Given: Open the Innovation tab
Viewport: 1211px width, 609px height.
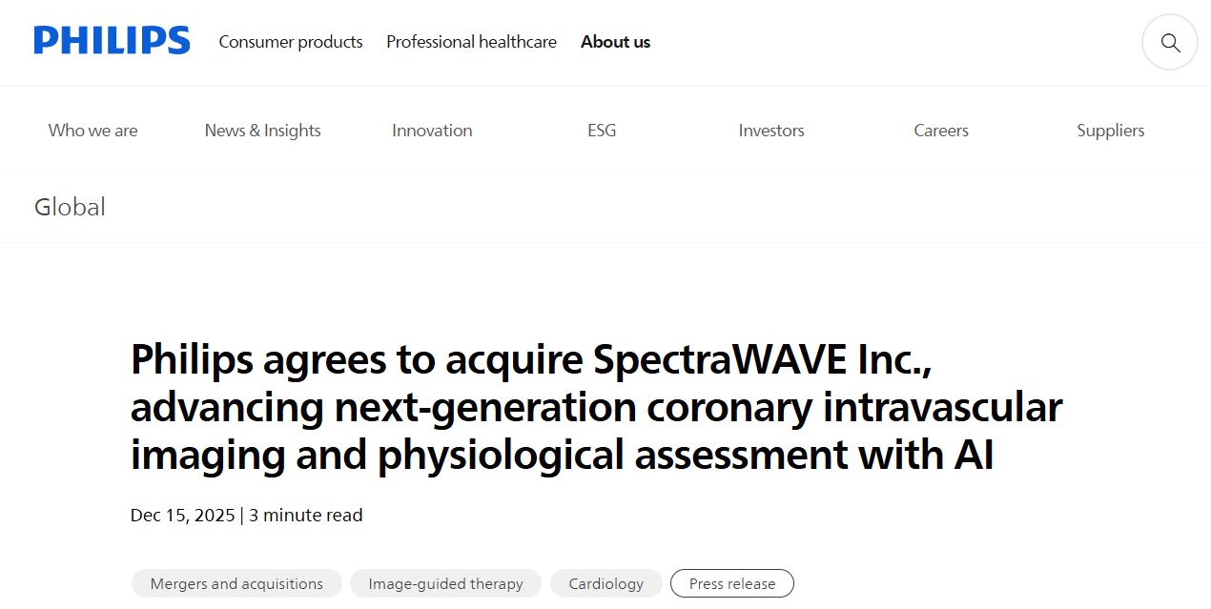Looking at the screenshot, I should coord(432,131).
